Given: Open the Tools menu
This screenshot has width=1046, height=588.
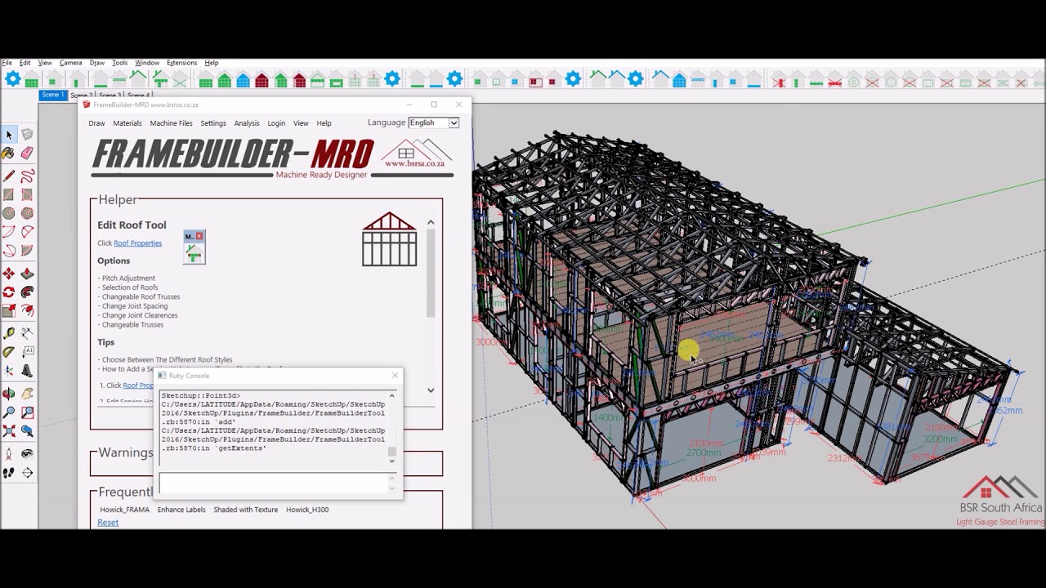Looking at the screenshot, I should coord(119,63).
